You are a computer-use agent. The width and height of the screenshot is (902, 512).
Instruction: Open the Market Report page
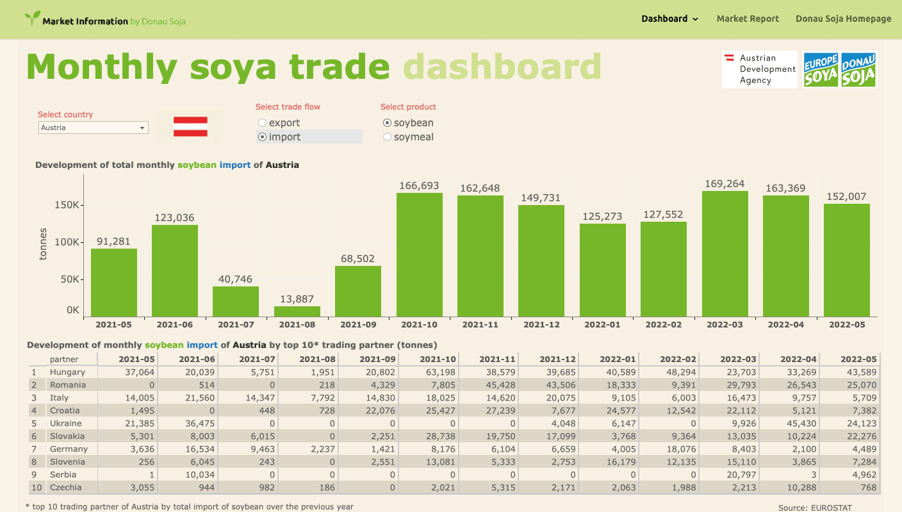[748, 19]
